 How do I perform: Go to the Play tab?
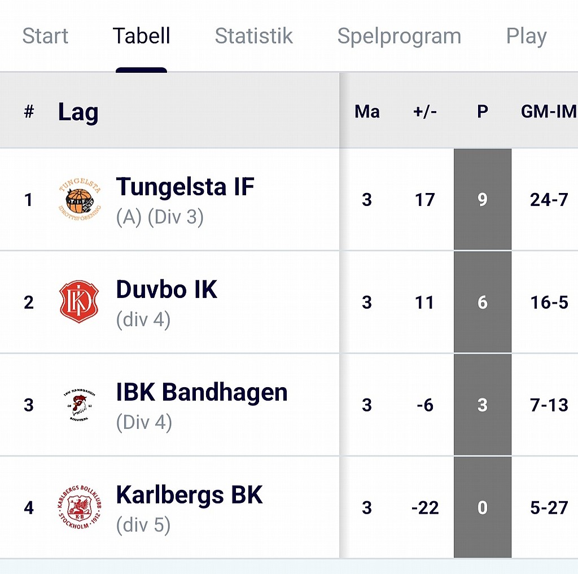coord(526,37)
